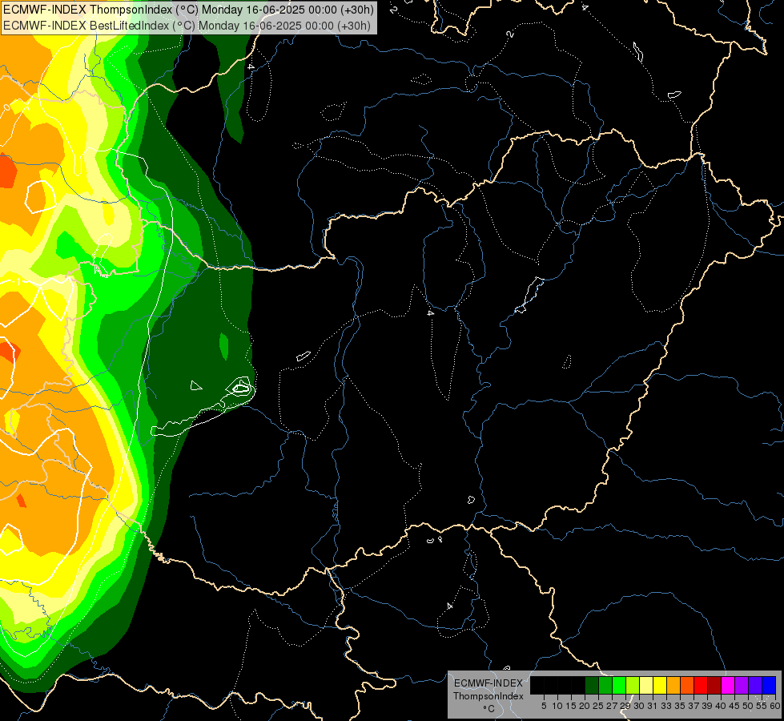Screen dimensions: 784x721
Task: Click legend tick value 60
Action: point(775,706)
